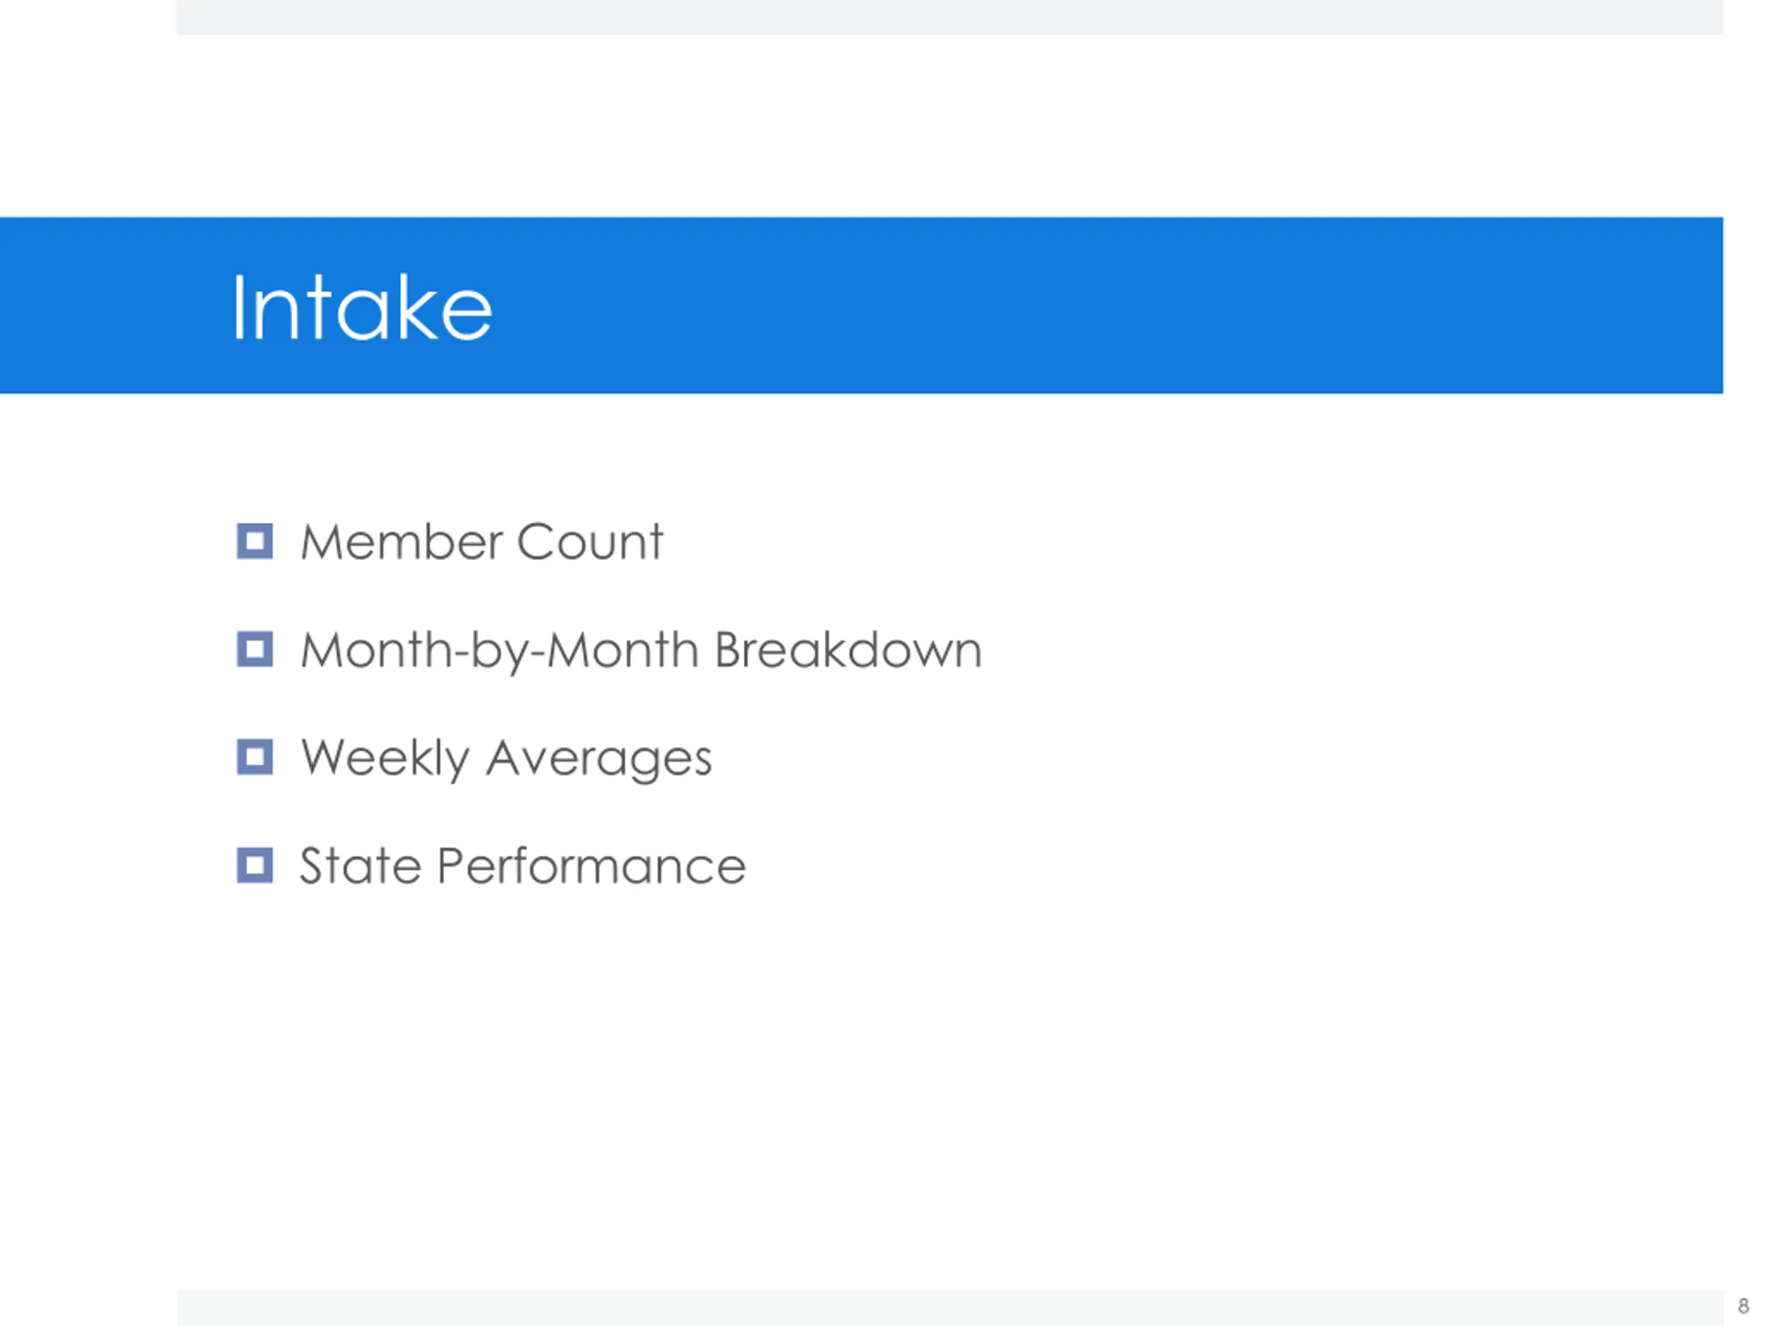Click the word Breakdown

847,650
